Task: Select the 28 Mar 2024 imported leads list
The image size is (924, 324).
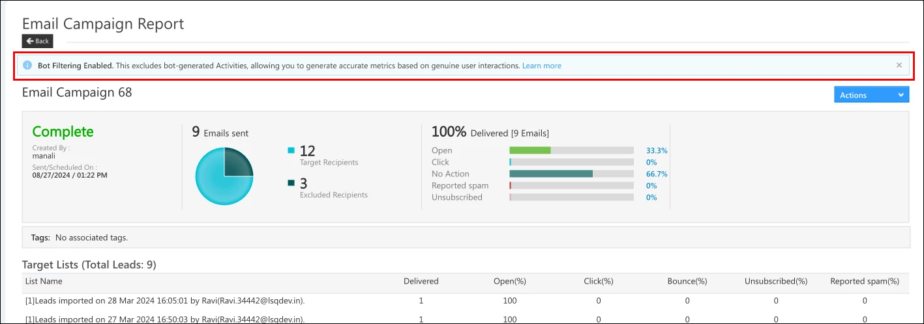Action: click(x=165, y=301)
